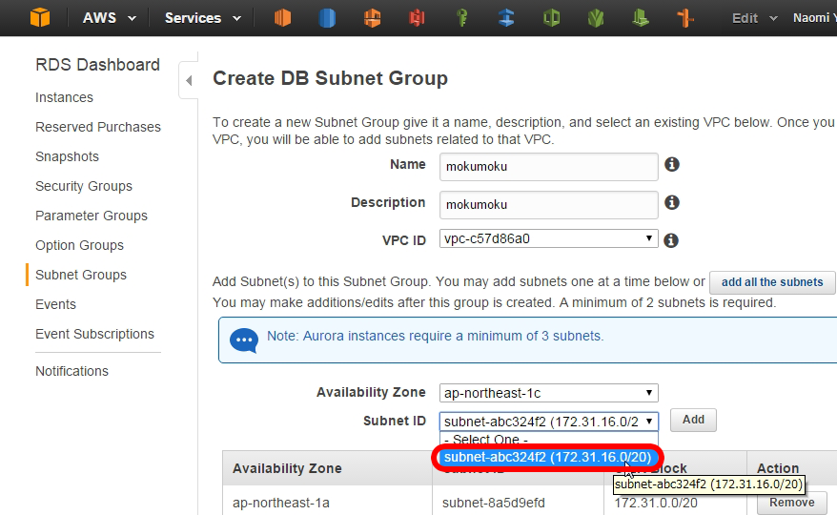Image resolution: width=837 pixels, height=515 pixels.
Task: Click the Create DB Subnet Group heading
Action: pos(330,78)
